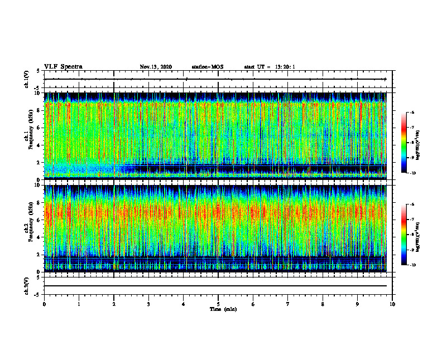Click inside the ch.2 spectrogram panel
This screenshot has width=442, height=341.
(215, 228)
